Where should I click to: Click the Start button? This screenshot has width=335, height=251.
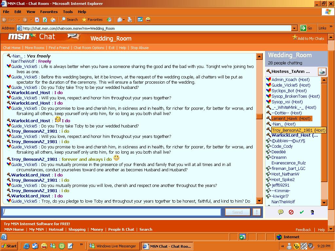[x=9, y=246]
